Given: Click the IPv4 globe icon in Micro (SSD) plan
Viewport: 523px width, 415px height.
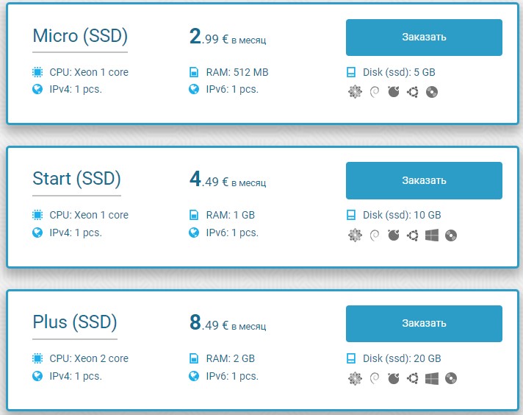Looking at the screenshot, I should tap(37, 89).
